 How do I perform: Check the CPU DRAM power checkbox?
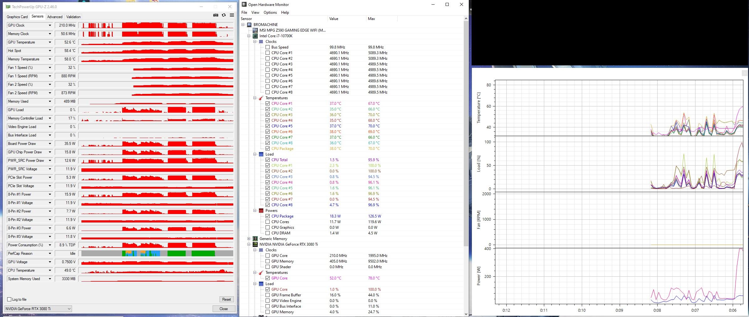[x=267, y=233]
